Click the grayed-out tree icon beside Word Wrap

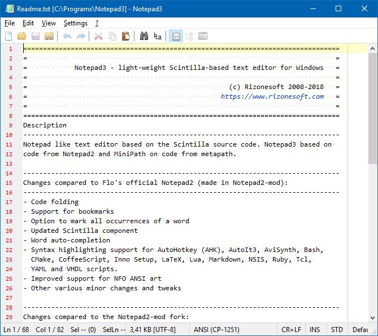189,36
